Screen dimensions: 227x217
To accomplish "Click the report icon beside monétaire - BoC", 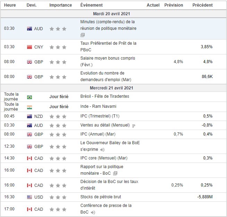I will pyautogui.click(x=115, y=173).
